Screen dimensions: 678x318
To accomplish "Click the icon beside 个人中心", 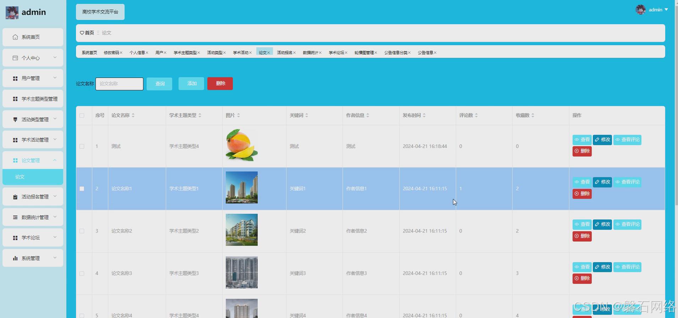I will point(15,58).
